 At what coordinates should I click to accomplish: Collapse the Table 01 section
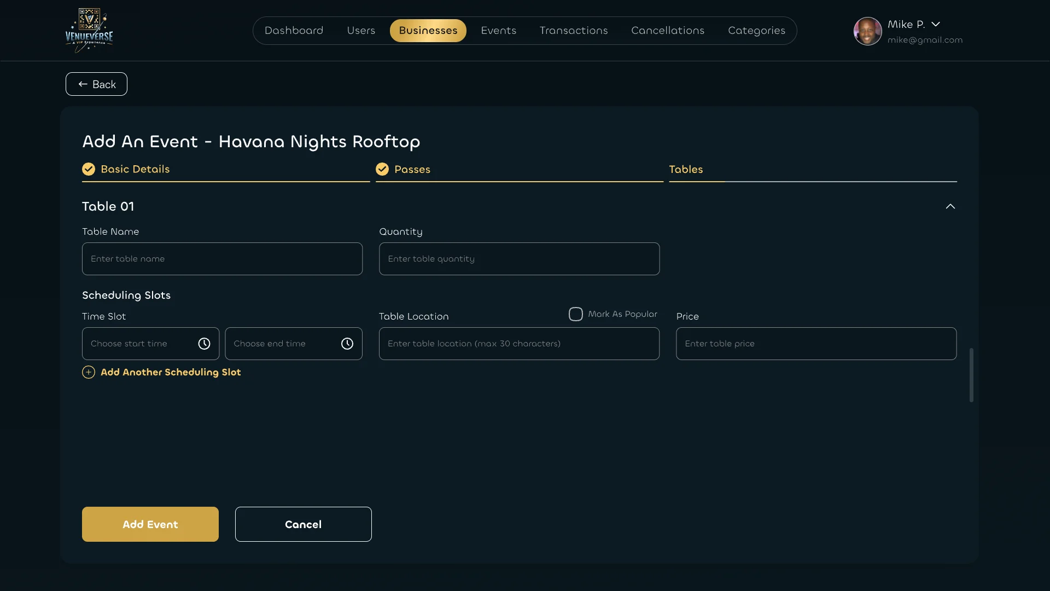point(950,206)
